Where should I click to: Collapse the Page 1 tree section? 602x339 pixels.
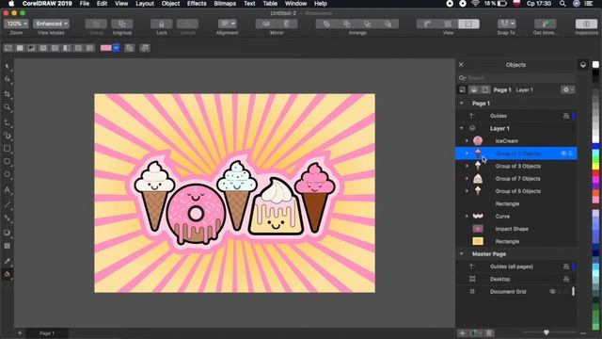click(x=462, y=103)
